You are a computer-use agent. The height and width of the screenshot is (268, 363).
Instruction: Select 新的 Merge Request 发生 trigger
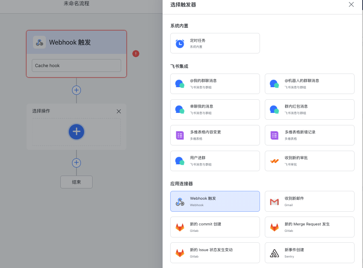(x=309, y=227)
